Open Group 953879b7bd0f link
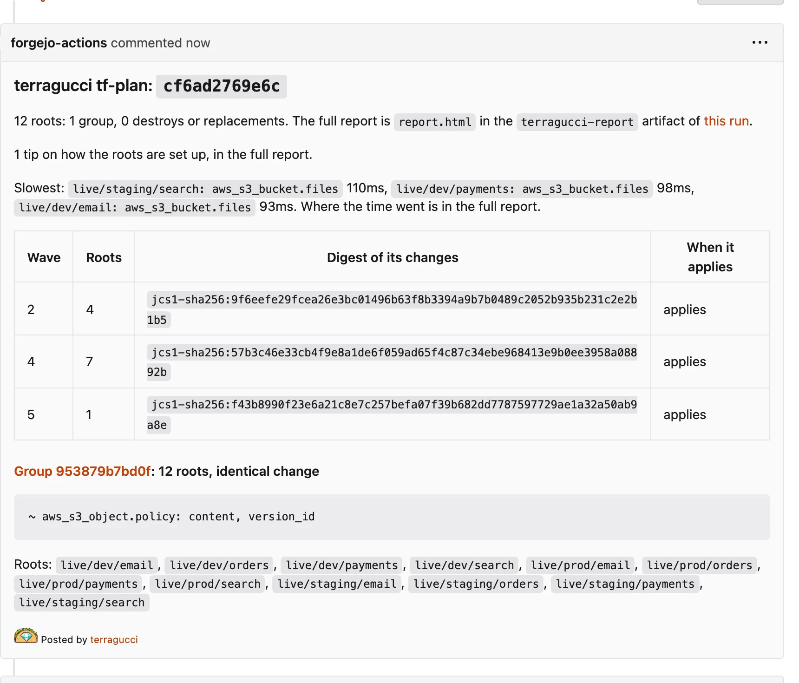Image resolution: width=799 pixels, height=683 pixels. click(82, 471)
